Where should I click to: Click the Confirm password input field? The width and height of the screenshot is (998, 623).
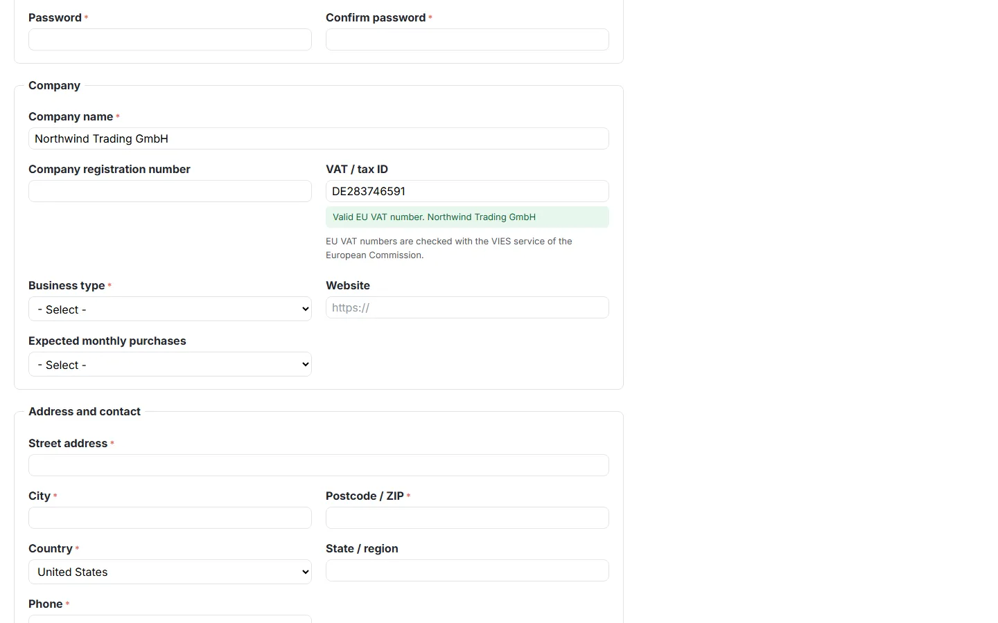(x=467, y=39)
